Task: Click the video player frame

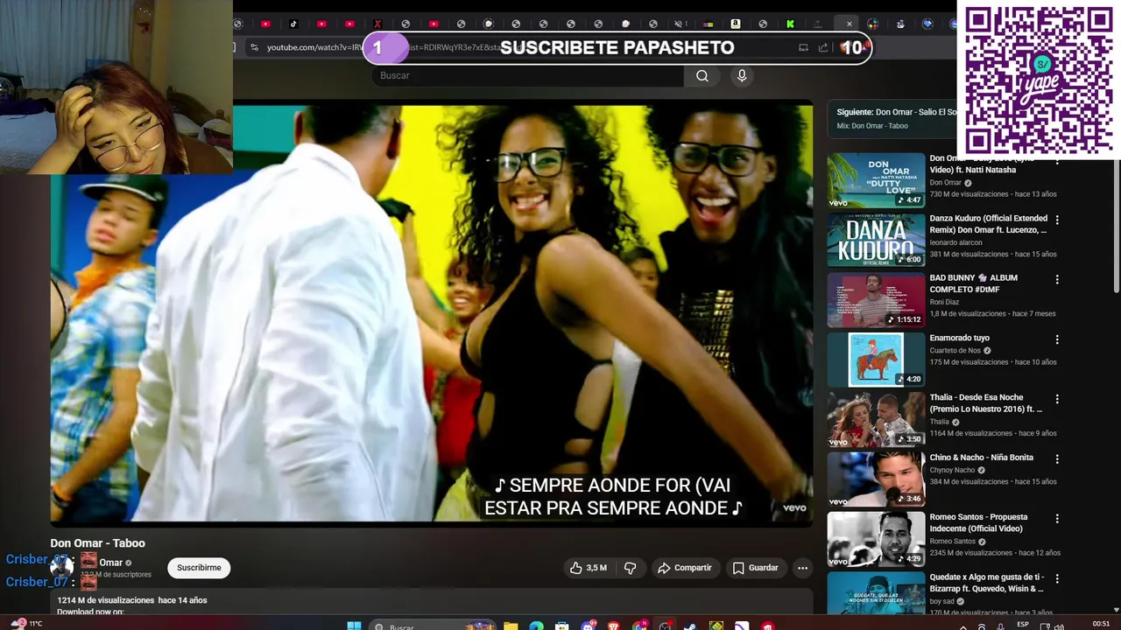Action: (432, 313)
